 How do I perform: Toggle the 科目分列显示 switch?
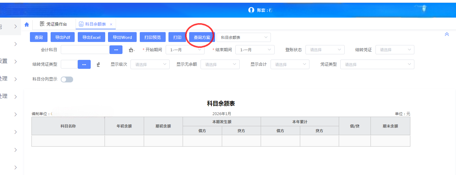pos(67,80)
